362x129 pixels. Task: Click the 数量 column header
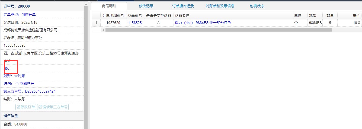330,15
